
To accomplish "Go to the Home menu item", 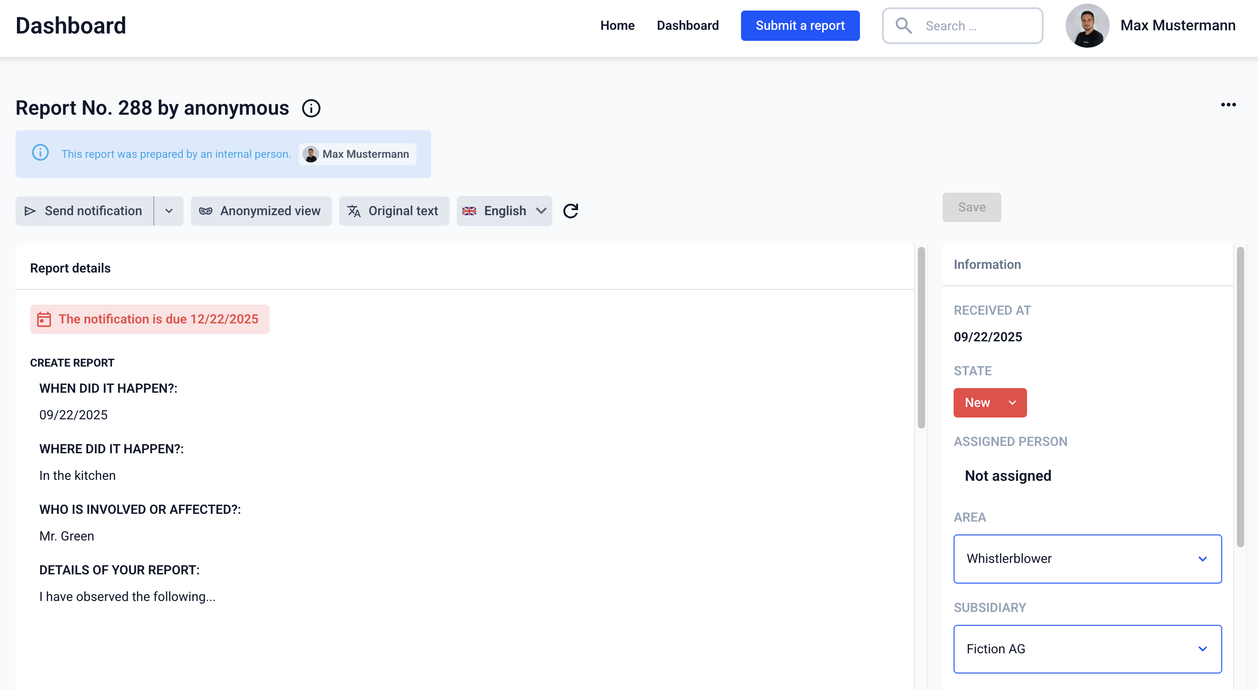I will click(x=617, y=25).
